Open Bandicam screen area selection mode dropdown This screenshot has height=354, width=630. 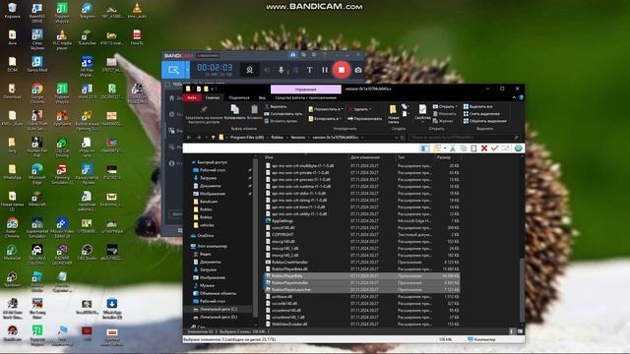(x=187, y=70)
